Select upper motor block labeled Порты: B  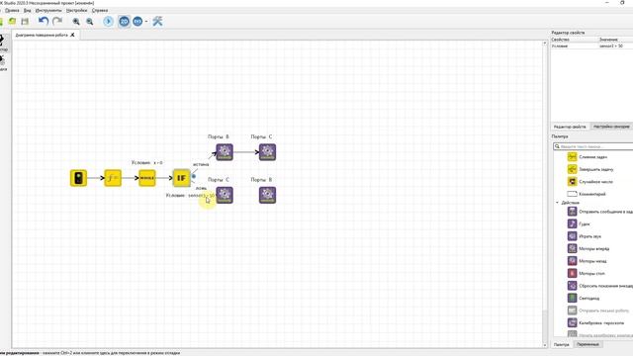225,152
